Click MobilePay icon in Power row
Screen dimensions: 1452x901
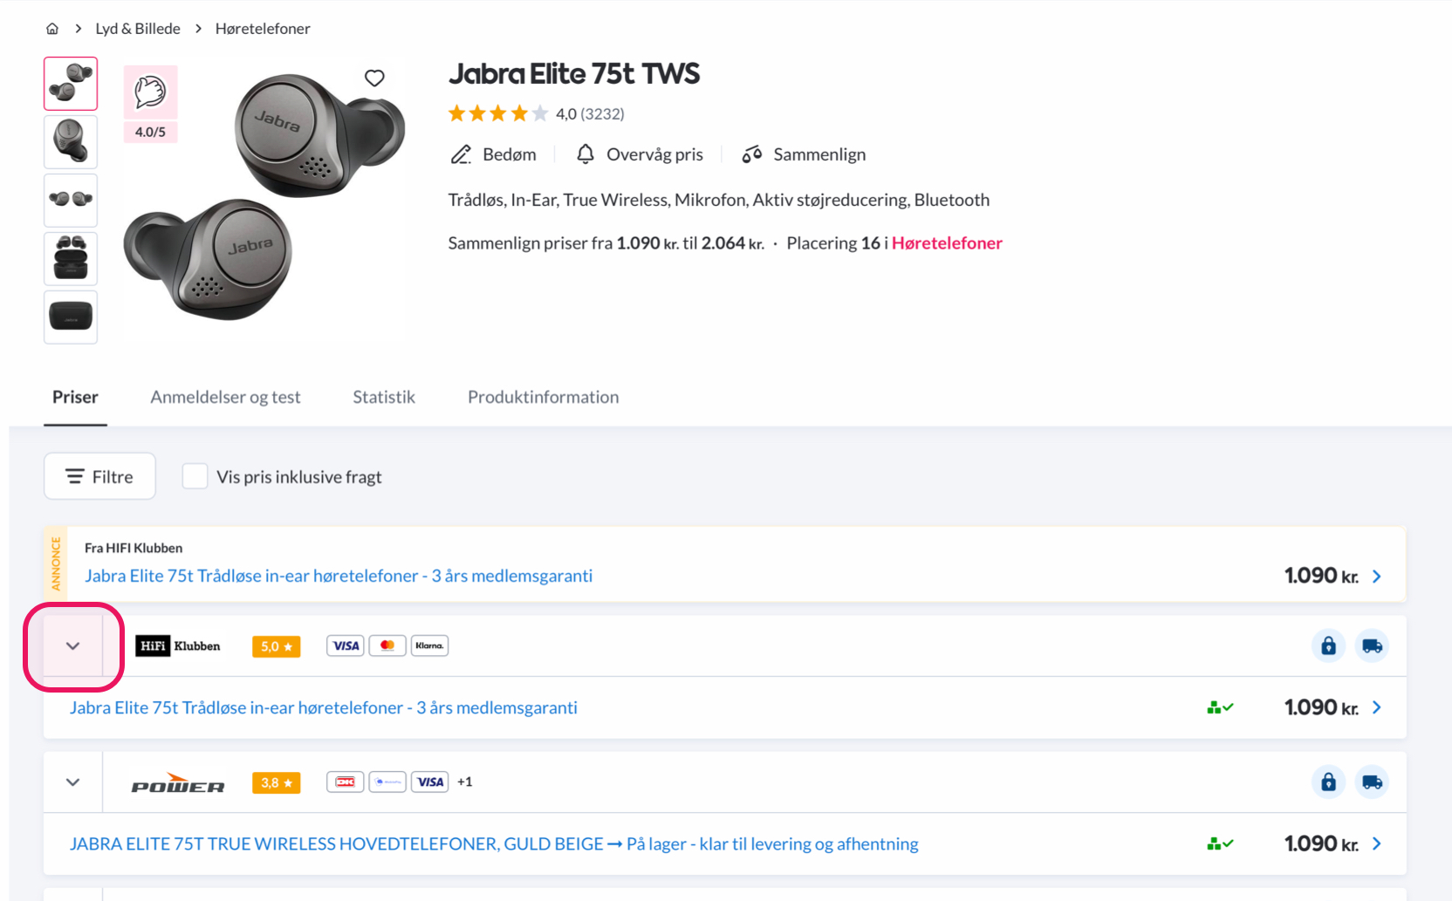[387, 782]
